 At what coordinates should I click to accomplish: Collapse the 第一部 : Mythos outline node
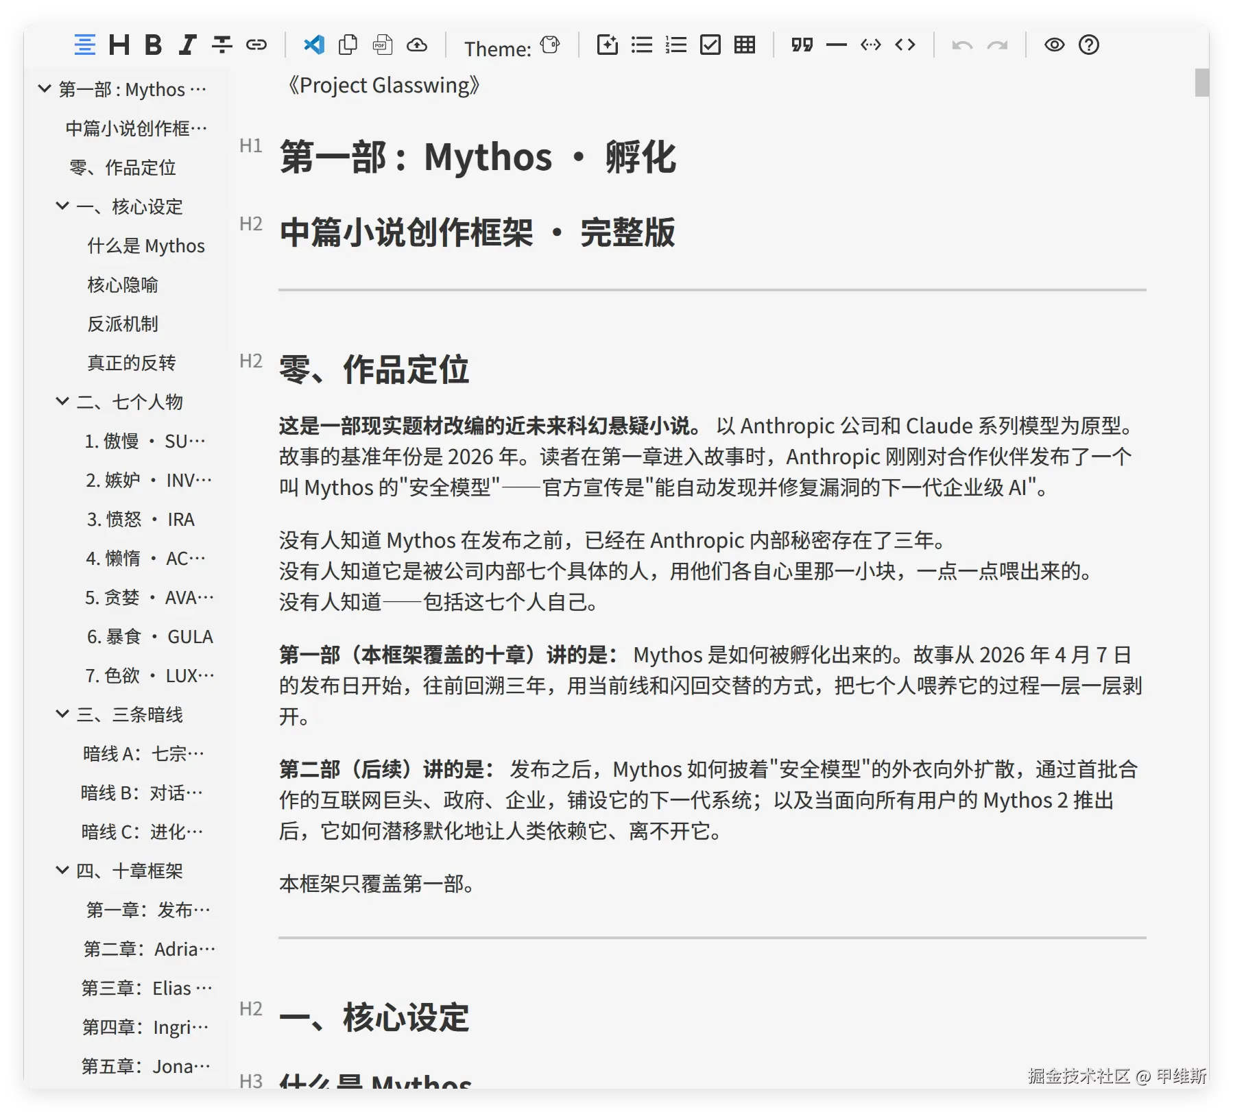click(x=45, y=89)
